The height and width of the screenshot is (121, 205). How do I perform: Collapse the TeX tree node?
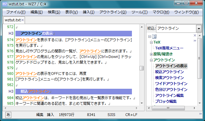pos(152,42)
